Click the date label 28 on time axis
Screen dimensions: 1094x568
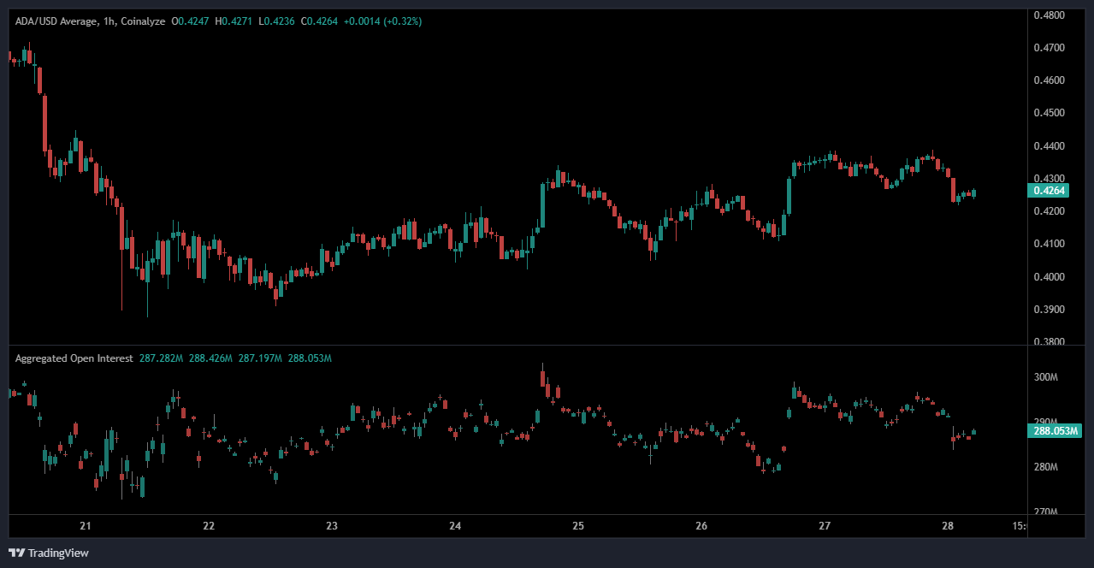948,526
